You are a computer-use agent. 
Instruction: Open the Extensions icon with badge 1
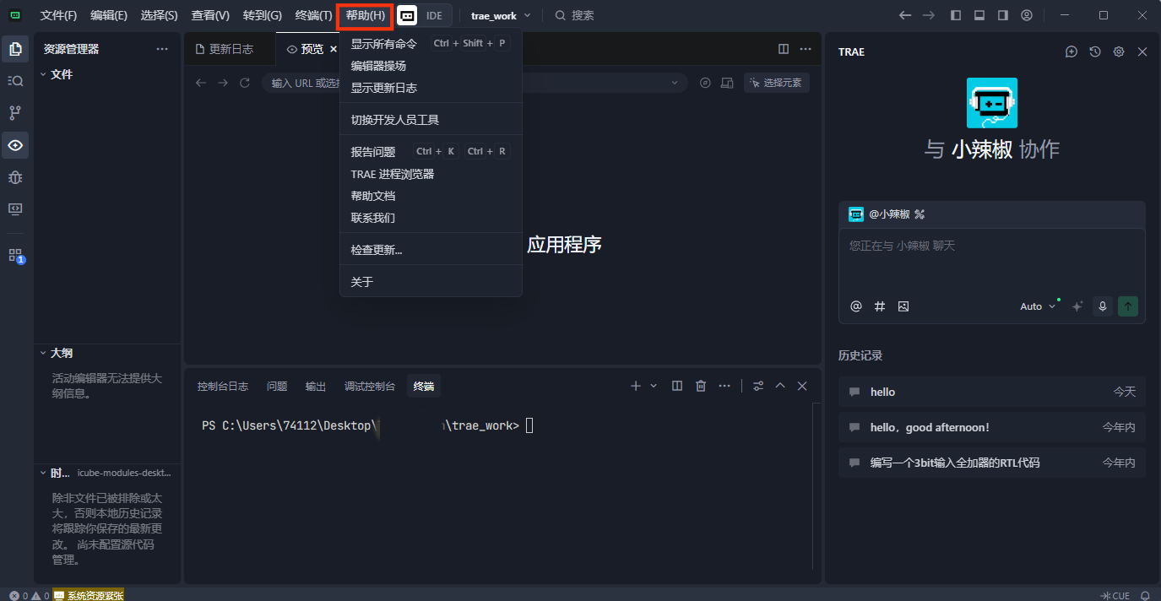(x=15, y=255)
